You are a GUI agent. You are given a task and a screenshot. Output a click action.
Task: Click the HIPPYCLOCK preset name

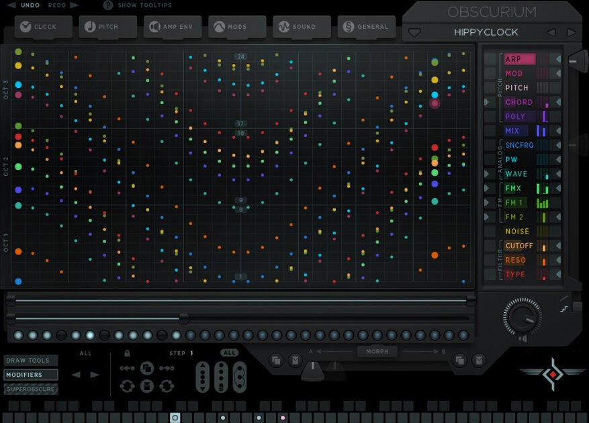[x=486, y=32]
